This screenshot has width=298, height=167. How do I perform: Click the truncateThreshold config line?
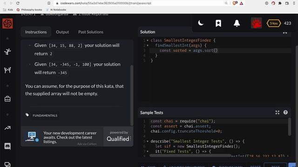(x=186, y=131)
